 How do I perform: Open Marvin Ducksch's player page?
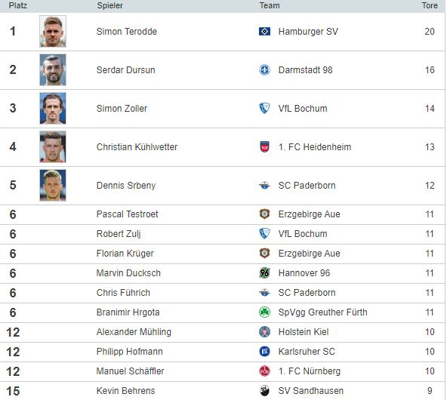(x=128, y=273)
